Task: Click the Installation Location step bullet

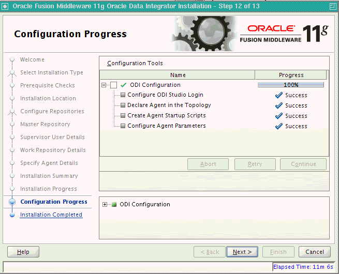Action: tap(12, 98)
